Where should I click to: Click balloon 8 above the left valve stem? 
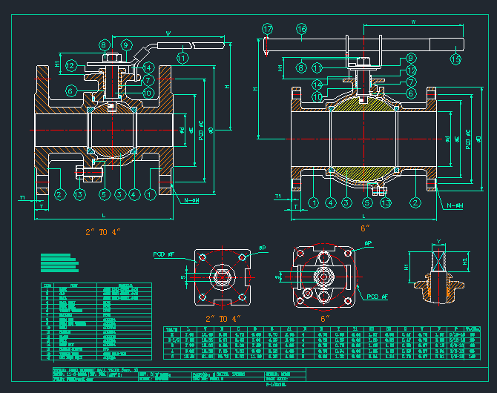105,45
